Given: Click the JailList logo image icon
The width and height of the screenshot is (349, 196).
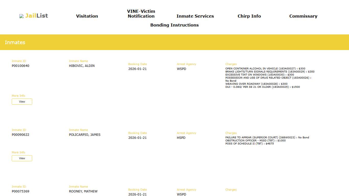Looking at the screenshot, I should (21, 16).
